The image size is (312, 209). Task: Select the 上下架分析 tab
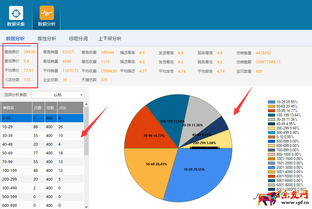pyautogui.click(x=110, y=39)
